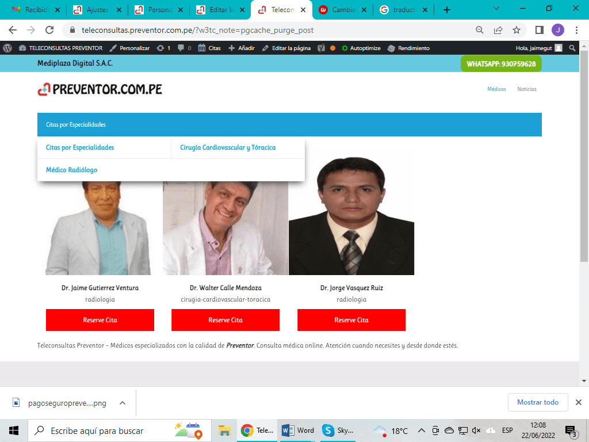This screenshot has width=589, height=442.
Task: Switch to the traductor Google tab
Action: [x=403, y=10]
